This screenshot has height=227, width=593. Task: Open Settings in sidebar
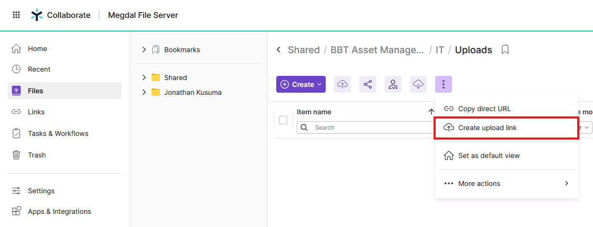click(x=65, y=191)
